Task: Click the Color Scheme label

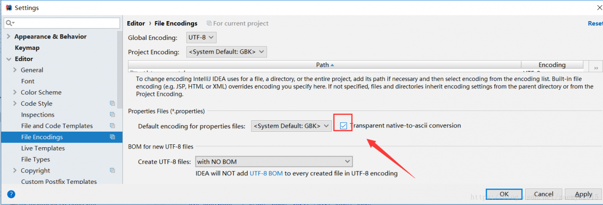Action: [41, 93]
